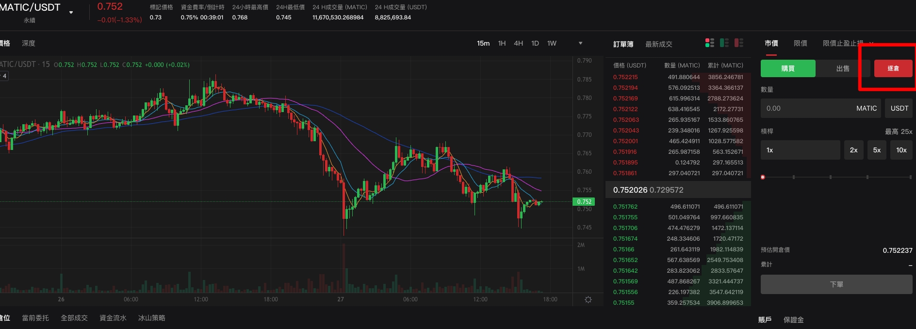Choose the 4H chart timeframe
Image resolution: width=916 pixels, height=329 pixels.
click(x=518, y=43)
